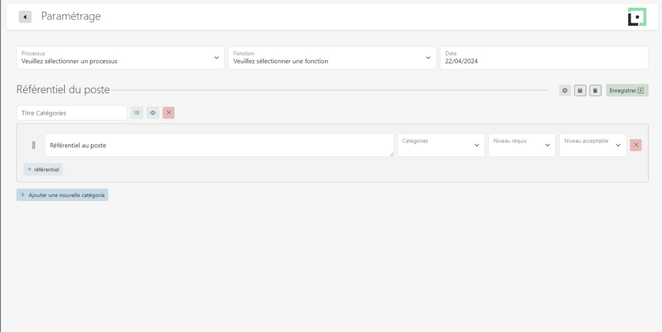Open the Niveau acceptable dropdown
Screen dimensions: 662x332
point(592,145)
